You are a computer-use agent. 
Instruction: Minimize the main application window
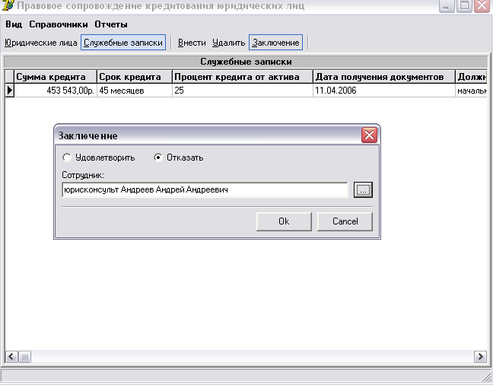tap(447, 5)
